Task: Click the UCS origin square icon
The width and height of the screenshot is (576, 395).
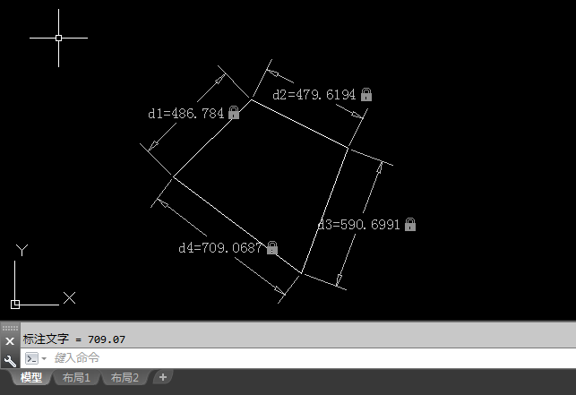Action: pos(15,305)
